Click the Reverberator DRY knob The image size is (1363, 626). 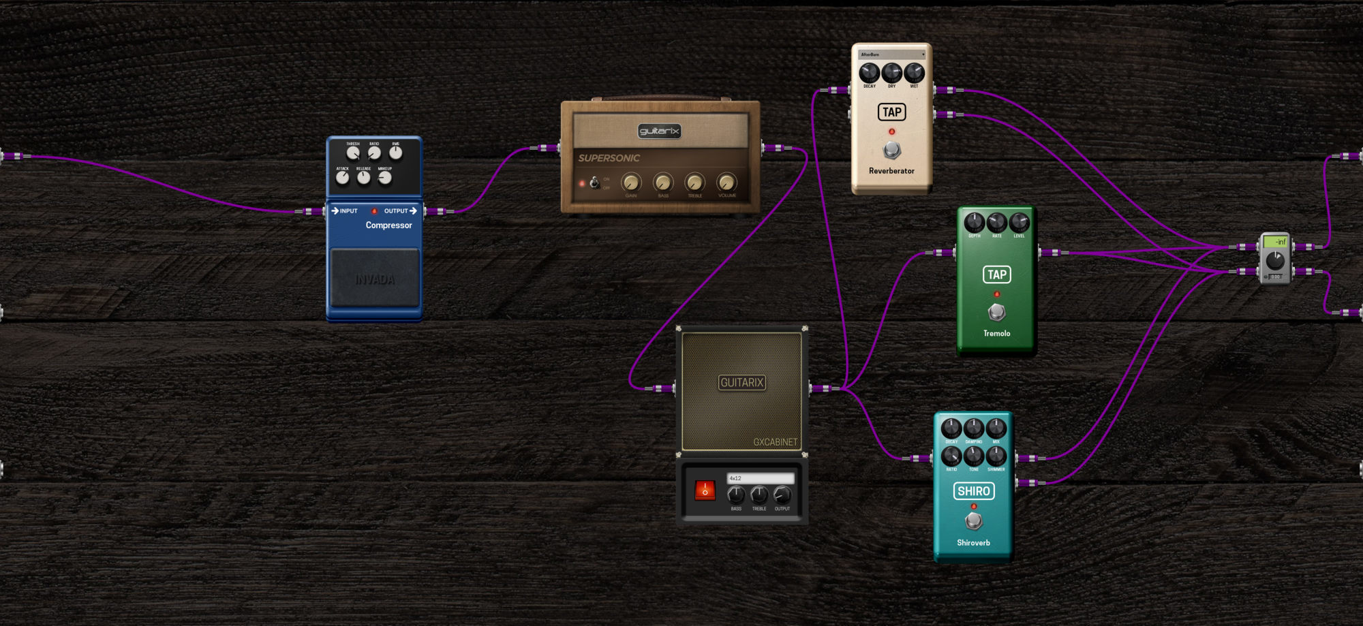pyautogui.click(x=891, y=72)
